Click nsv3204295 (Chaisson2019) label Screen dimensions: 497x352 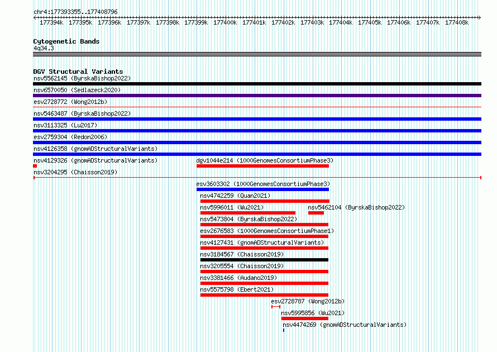[75, 172]
